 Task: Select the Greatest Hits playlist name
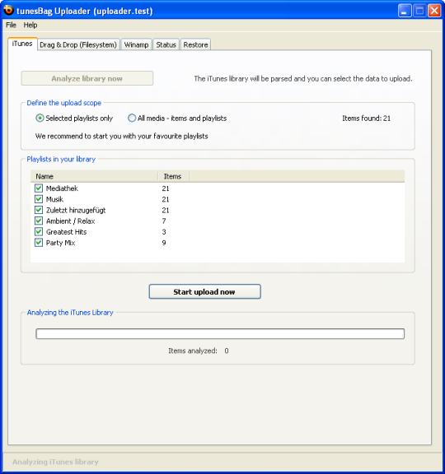tap(66, 232)
